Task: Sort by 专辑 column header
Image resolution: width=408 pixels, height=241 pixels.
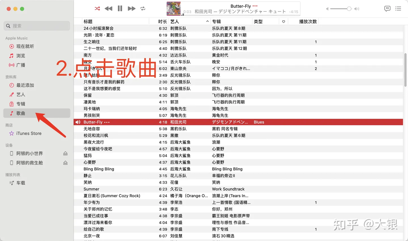Action: pyautogui.click(x=231, y=21)
